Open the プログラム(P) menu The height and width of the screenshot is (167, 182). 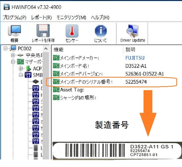click(x=15, y=17)
